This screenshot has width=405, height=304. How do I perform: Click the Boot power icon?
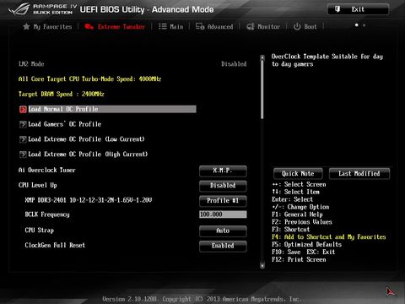297,26
